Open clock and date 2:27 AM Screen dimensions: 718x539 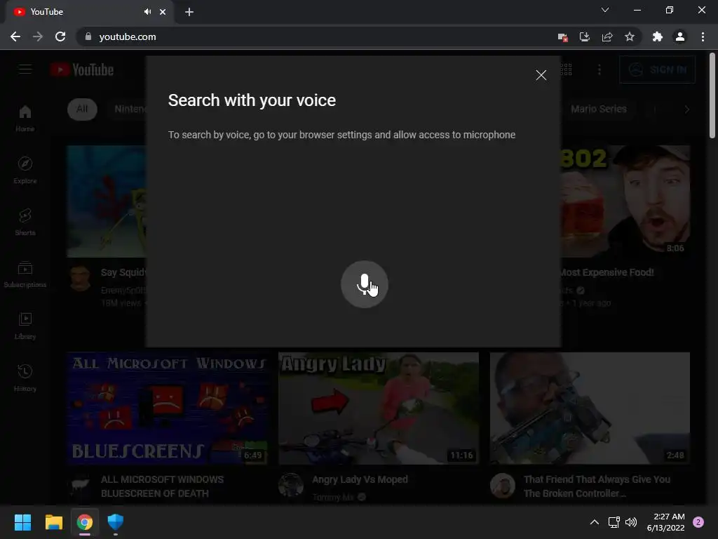click(665, 522)
